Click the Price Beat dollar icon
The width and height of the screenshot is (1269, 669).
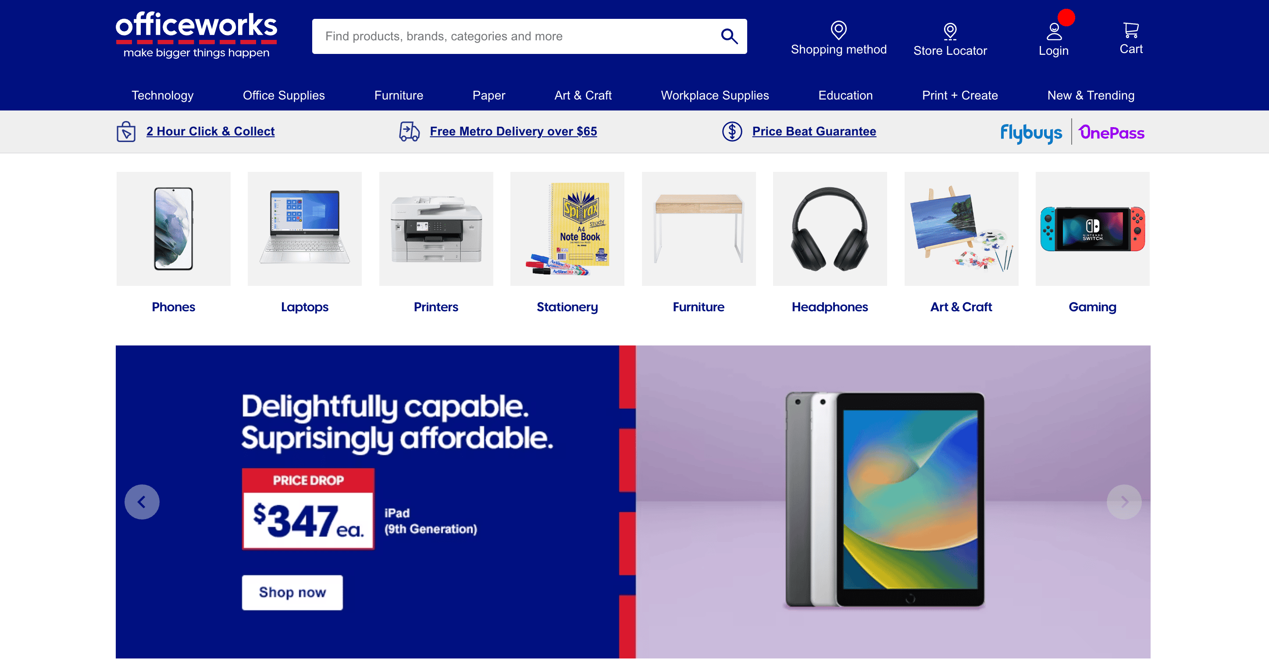732,132
